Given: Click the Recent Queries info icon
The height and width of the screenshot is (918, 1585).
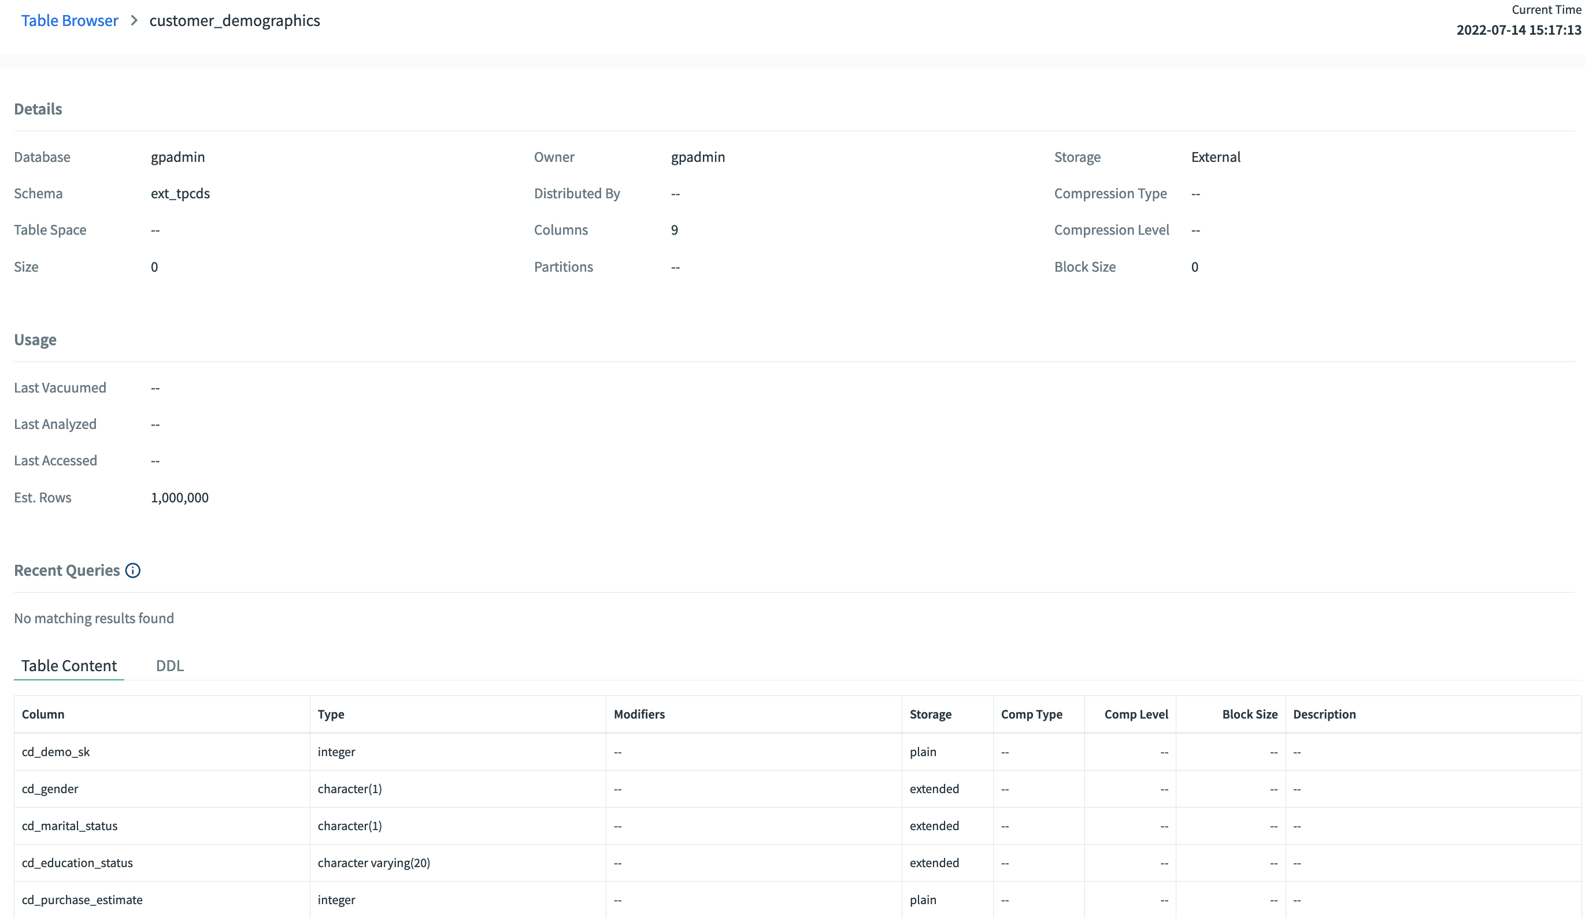Looking at the screenshot, I should tap(133, 570).
